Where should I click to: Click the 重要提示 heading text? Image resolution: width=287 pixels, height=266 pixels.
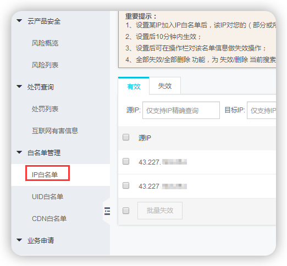coord(141,16)
